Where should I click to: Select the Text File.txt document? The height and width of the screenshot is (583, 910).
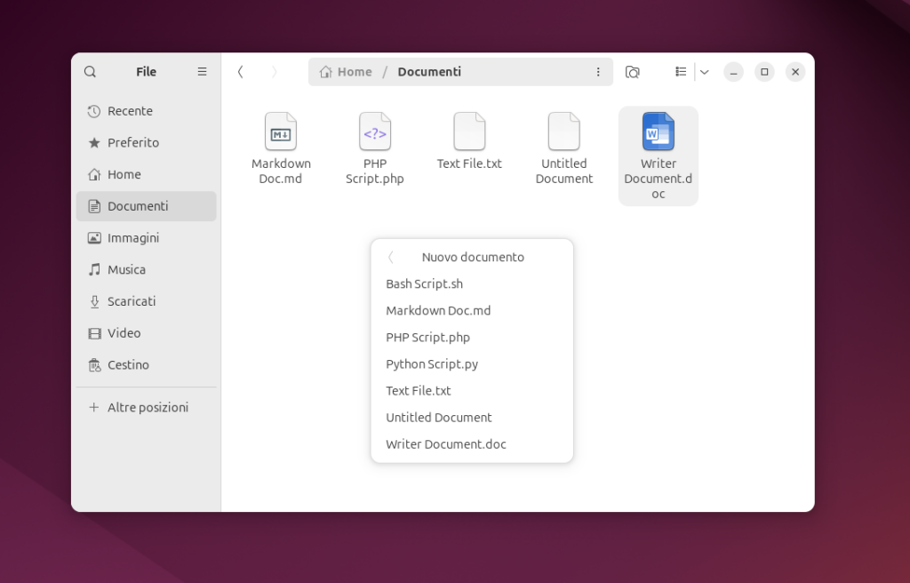[469, 132]
